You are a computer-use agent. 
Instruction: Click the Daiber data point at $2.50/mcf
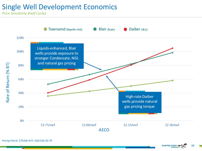tap(172, 48)
